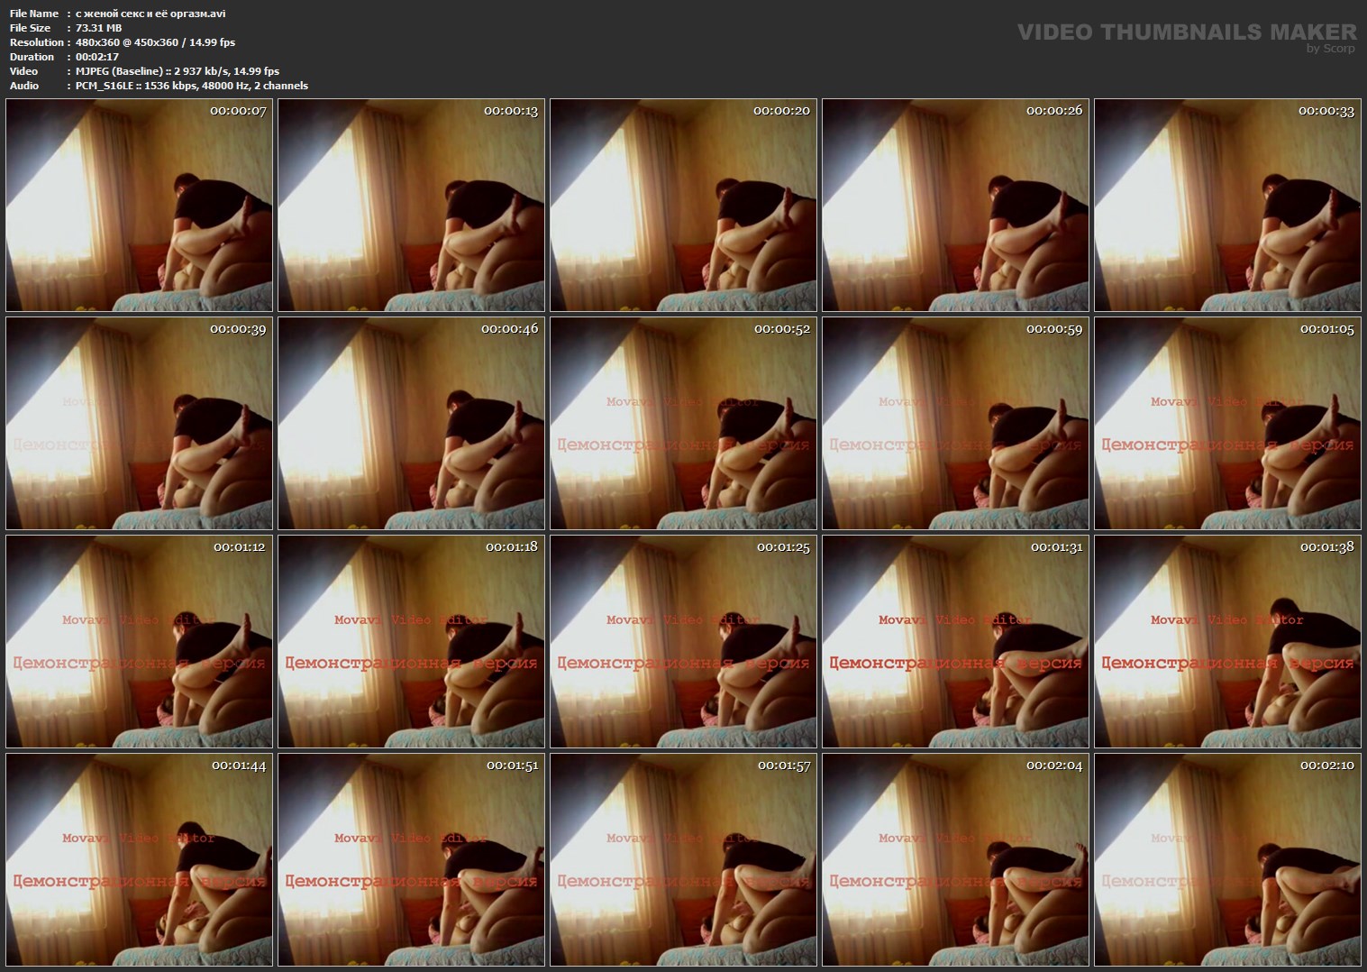1367x972 pixels.
Task: Select the frame marked 00:01:25
Action: coord(683,641)
